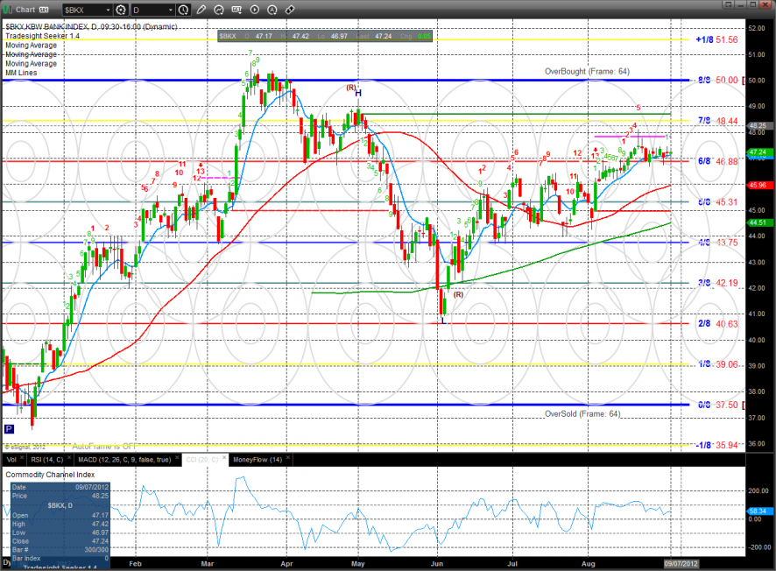
Task: Click the +1/8 51.56 level label
Action: 716,39
